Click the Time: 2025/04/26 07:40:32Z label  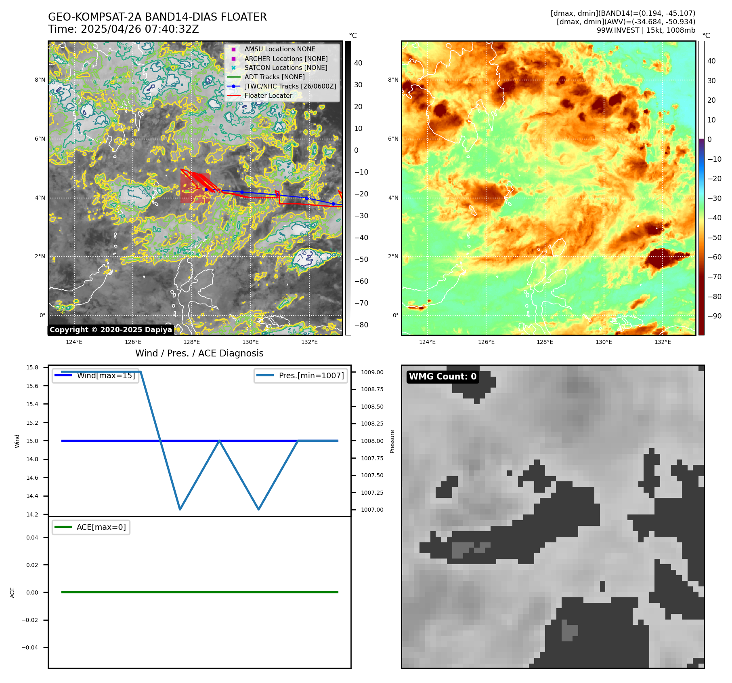[x=123, y=30]
